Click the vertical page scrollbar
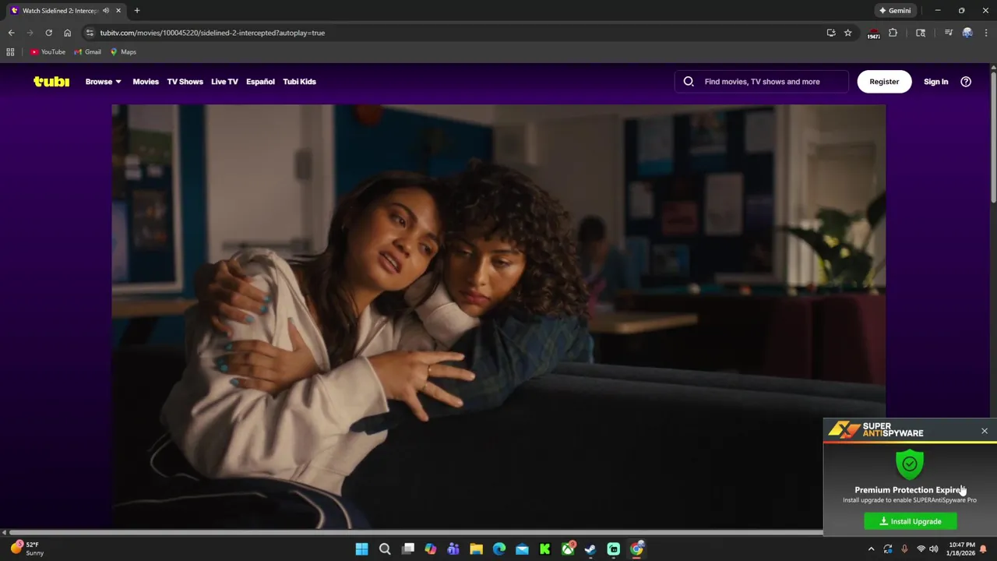The height and width of the screenshot is (561, 997). (993, 136)
